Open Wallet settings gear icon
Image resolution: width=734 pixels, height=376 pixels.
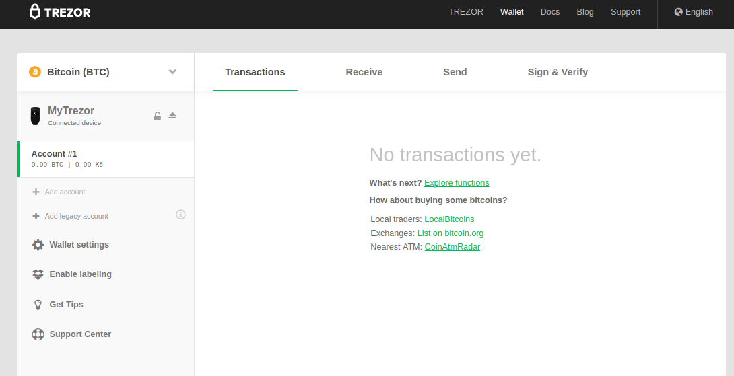click(x=38, y=245)
